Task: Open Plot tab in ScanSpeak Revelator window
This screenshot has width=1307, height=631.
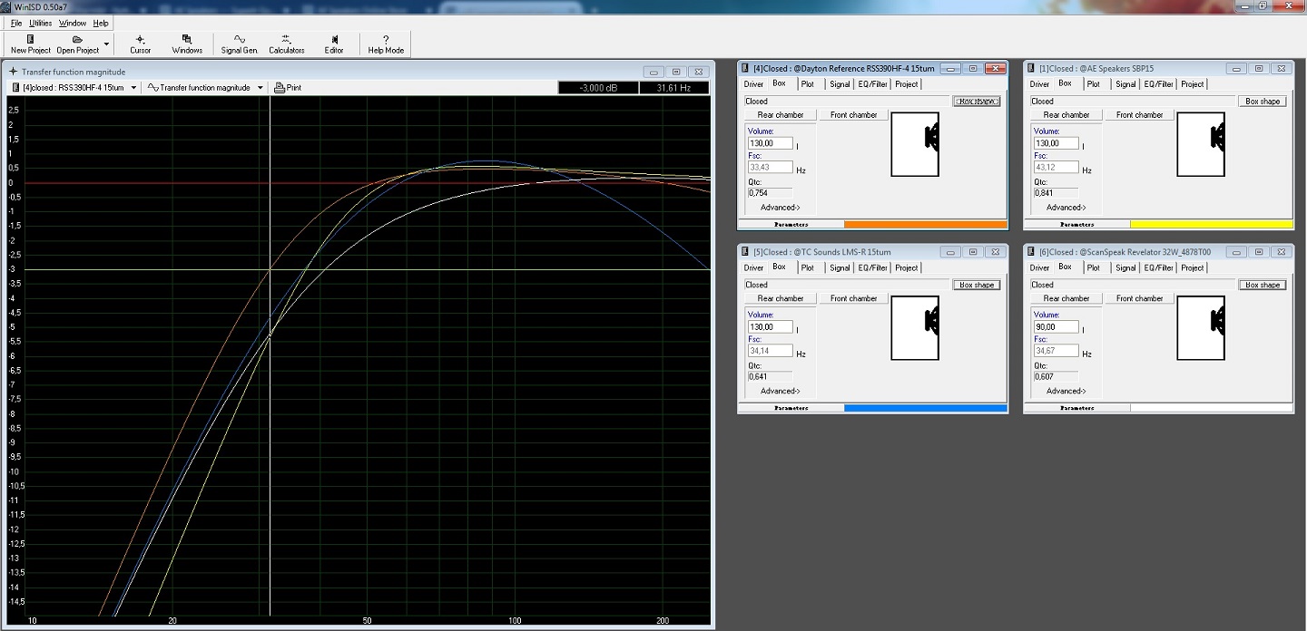Action: pos(1094,267)
